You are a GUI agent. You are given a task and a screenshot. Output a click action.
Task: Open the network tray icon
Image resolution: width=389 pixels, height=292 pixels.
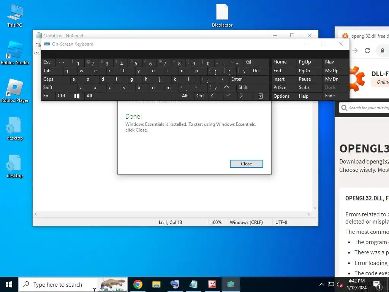331,284
